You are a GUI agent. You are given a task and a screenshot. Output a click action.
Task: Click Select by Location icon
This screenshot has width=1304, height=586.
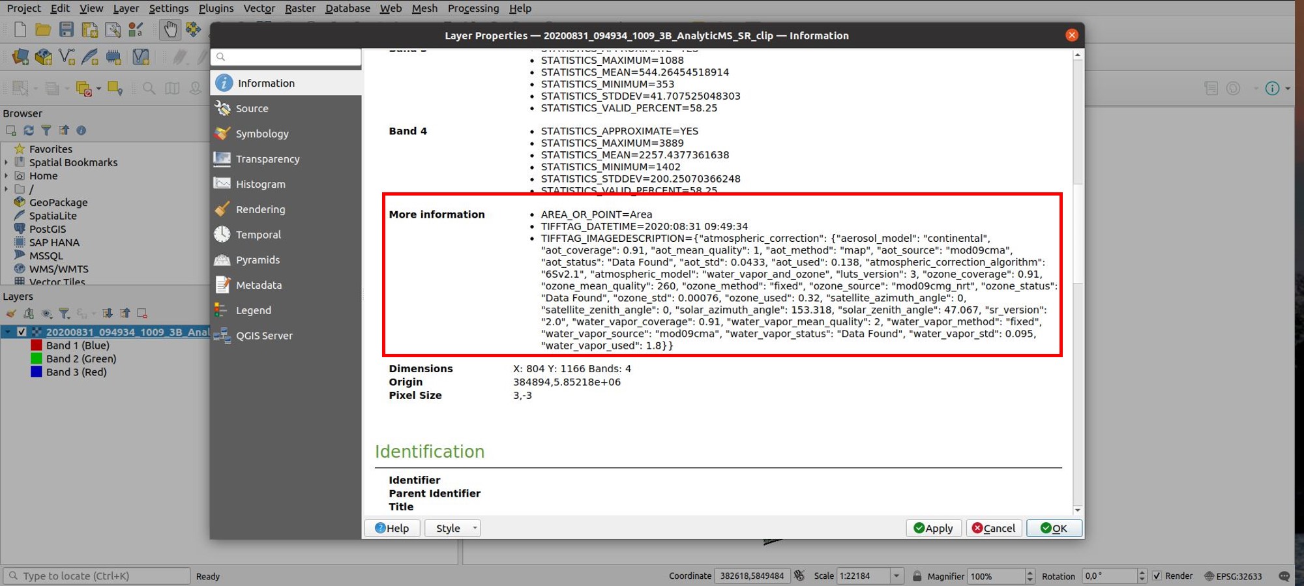(x=115, y=88)
